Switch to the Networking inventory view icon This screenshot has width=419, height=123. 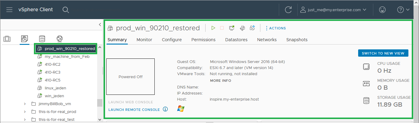coord(60,39)
